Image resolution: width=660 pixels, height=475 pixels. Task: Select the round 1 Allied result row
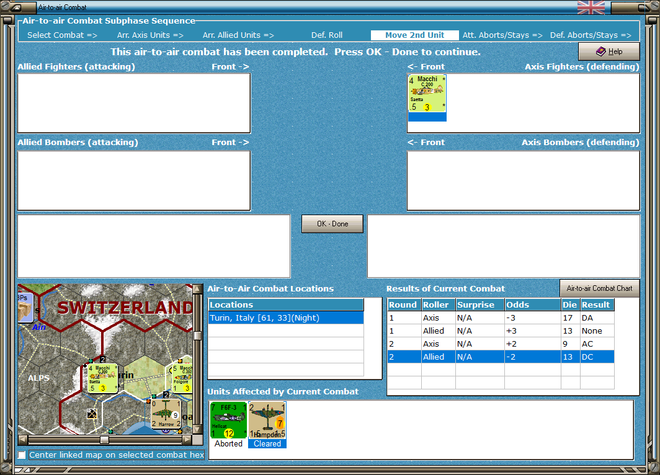click(x=501, y=331)
